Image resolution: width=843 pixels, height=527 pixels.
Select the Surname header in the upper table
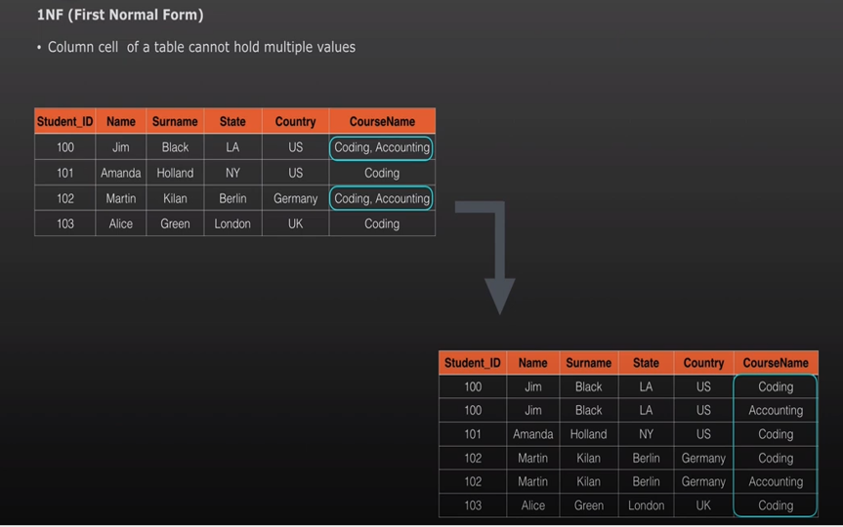click(x=175, y=121)
